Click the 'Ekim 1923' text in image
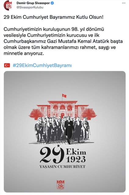Viewport: 129px width, 195px height. coord(76,156)
